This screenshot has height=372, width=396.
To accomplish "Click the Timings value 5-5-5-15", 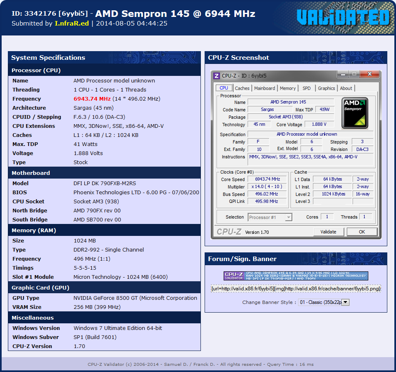I will coord(85,268).
